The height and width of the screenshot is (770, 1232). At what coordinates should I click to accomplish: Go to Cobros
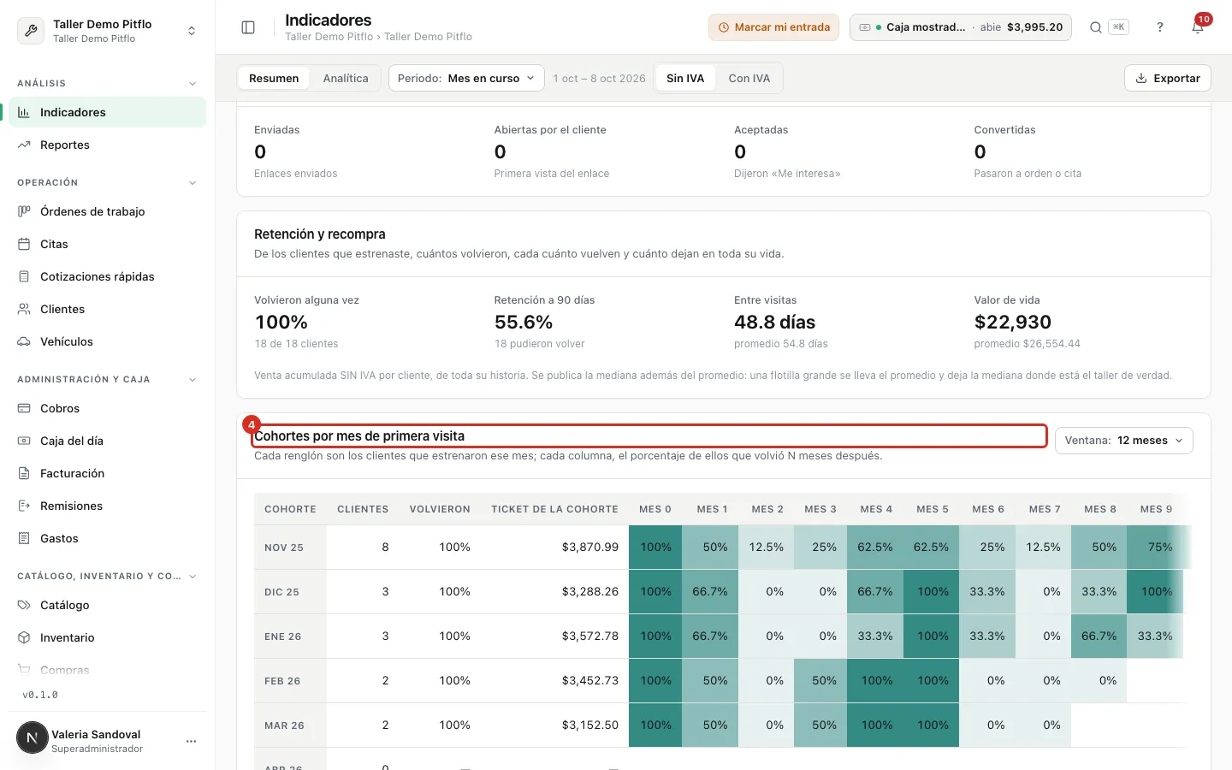[107, 408]
